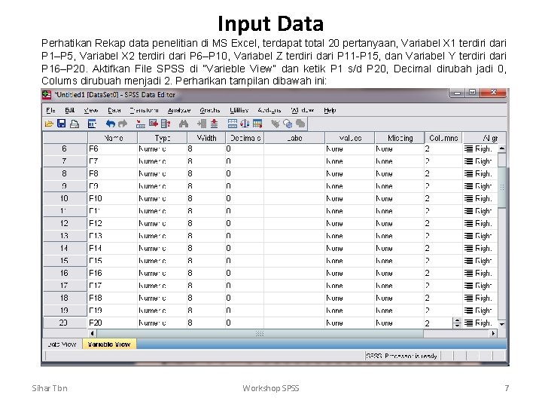Image resolution: width=542 pixels, height=407 pixels.
Task: Click the Insert Variable toolbar icon
Action: 214,124
